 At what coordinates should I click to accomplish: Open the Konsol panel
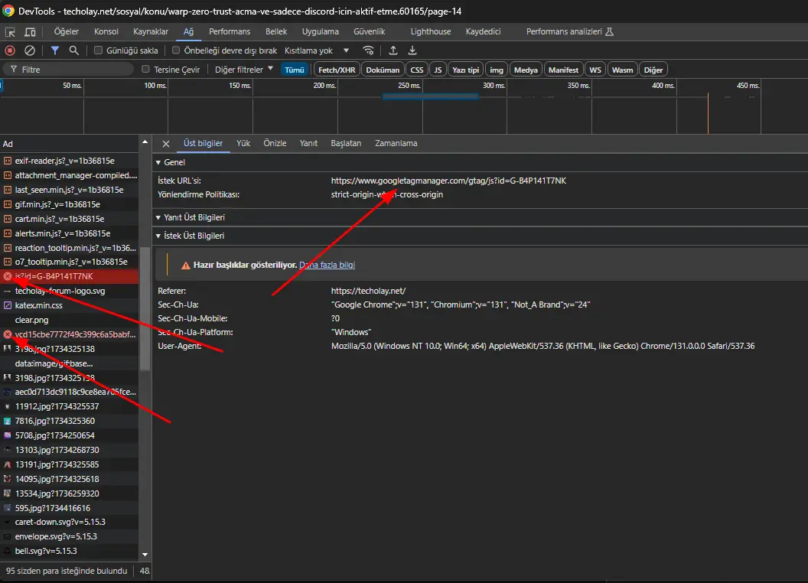tap(106, 31)
